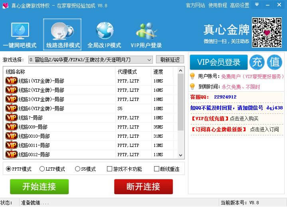Select the L2TP模式 radio button
The height and width of the screenshot is (207, 287).
[42, 169]
